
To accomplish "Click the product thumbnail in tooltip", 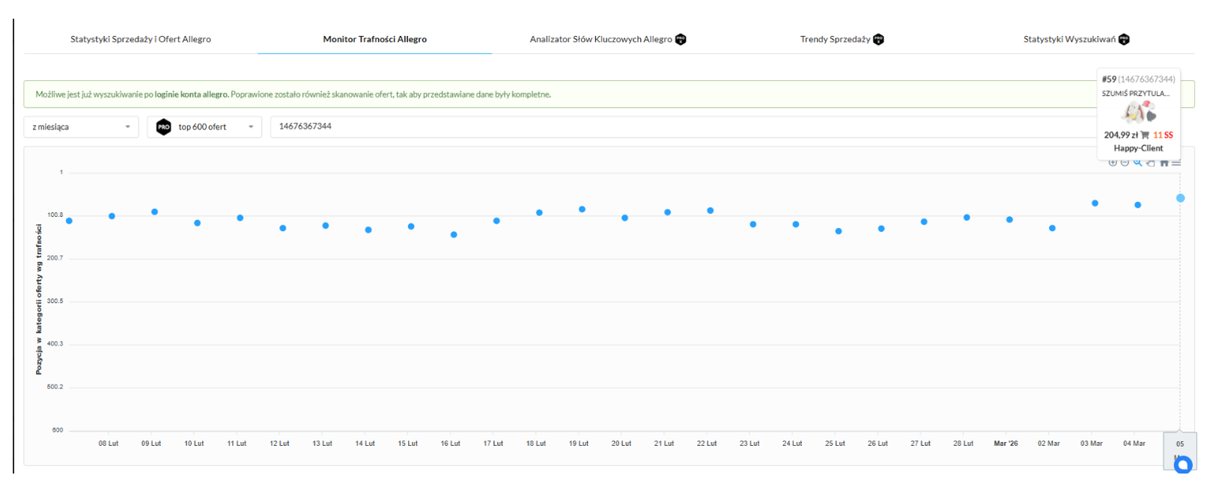I will [x=1138, y=113].
